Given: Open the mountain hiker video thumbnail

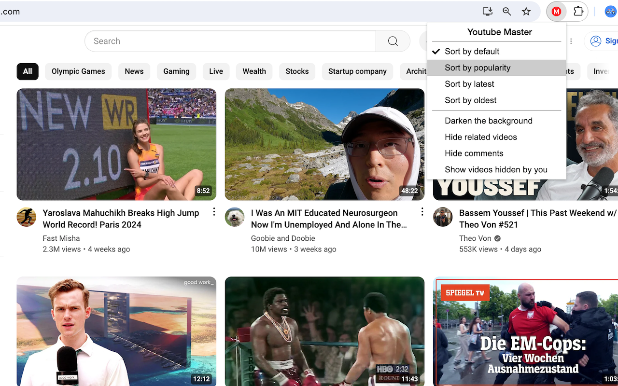Looking at the screenshot, I should click(x=324, y=144).
